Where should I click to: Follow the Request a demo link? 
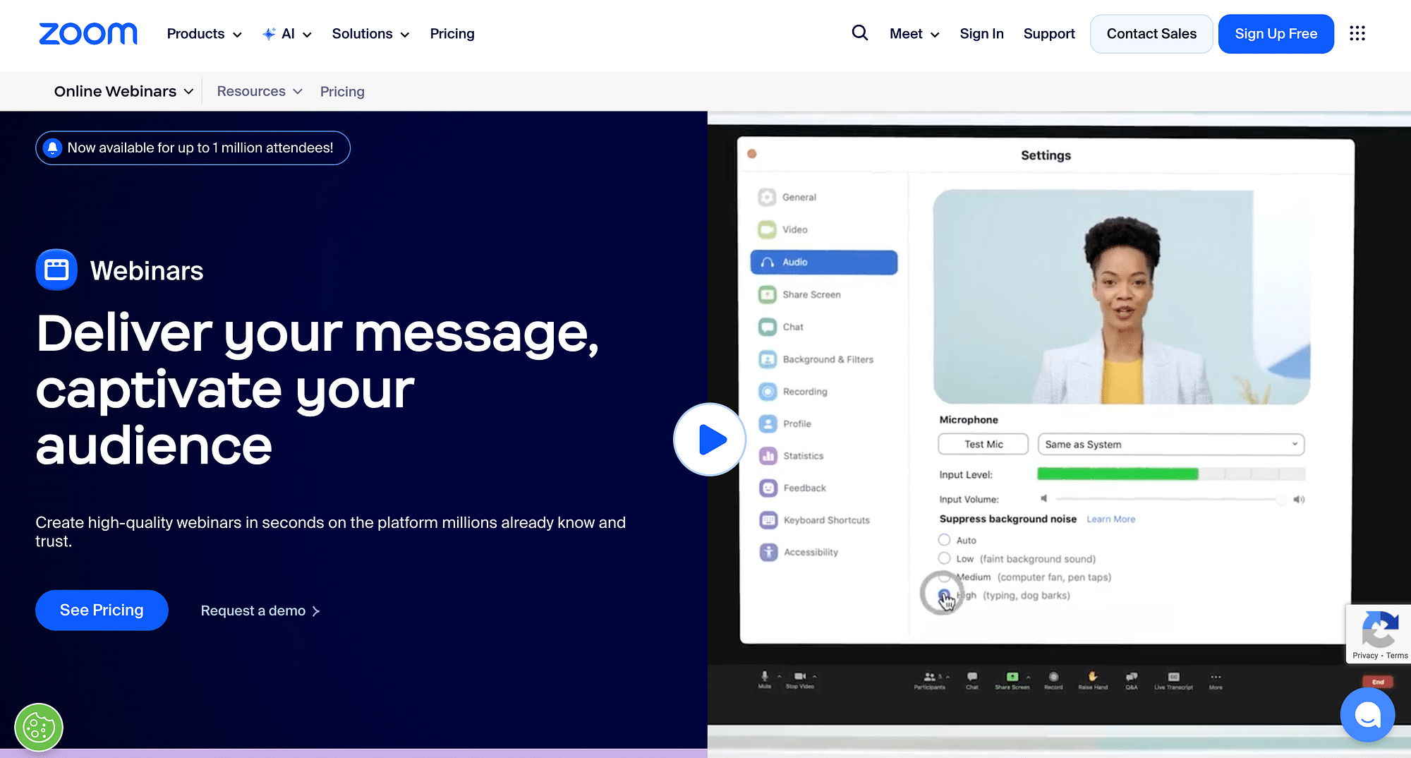(x=260, y=610)
